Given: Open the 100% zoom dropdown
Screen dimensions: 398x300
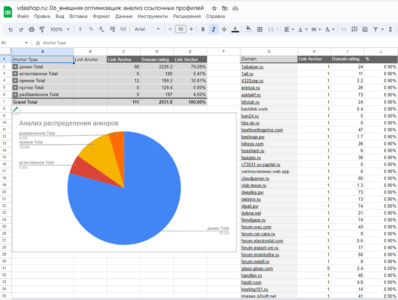Looking at the screenshot, I should pyautogui.click(x=60, y=29).
